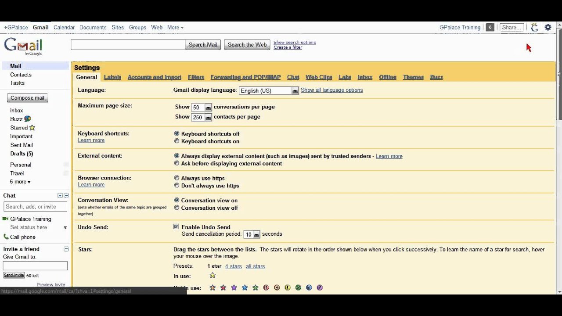
Task: Choose the 4 stars preset
Action: 233,266
